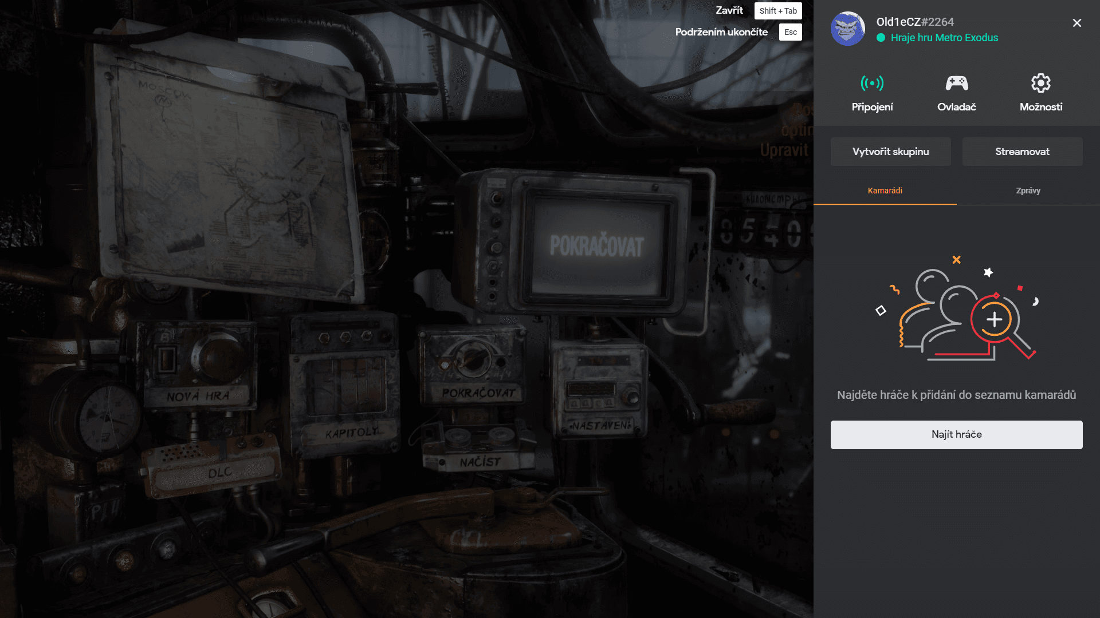Screen dimensions: 1100x618
Task: Choose NOVÁ HRA in game menu
Action: click(198, 396)
